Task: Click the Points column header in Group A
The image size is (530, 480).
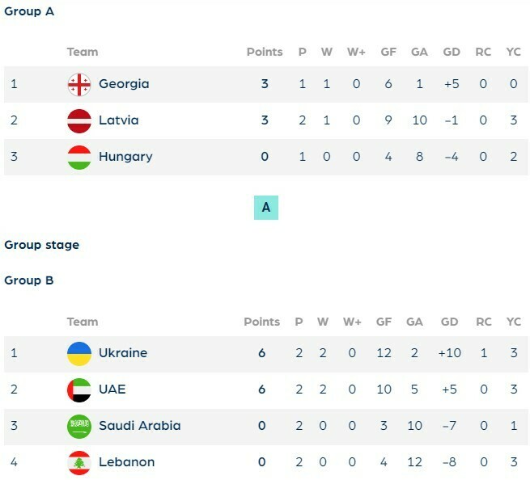Action: click(x=265, y=52)
